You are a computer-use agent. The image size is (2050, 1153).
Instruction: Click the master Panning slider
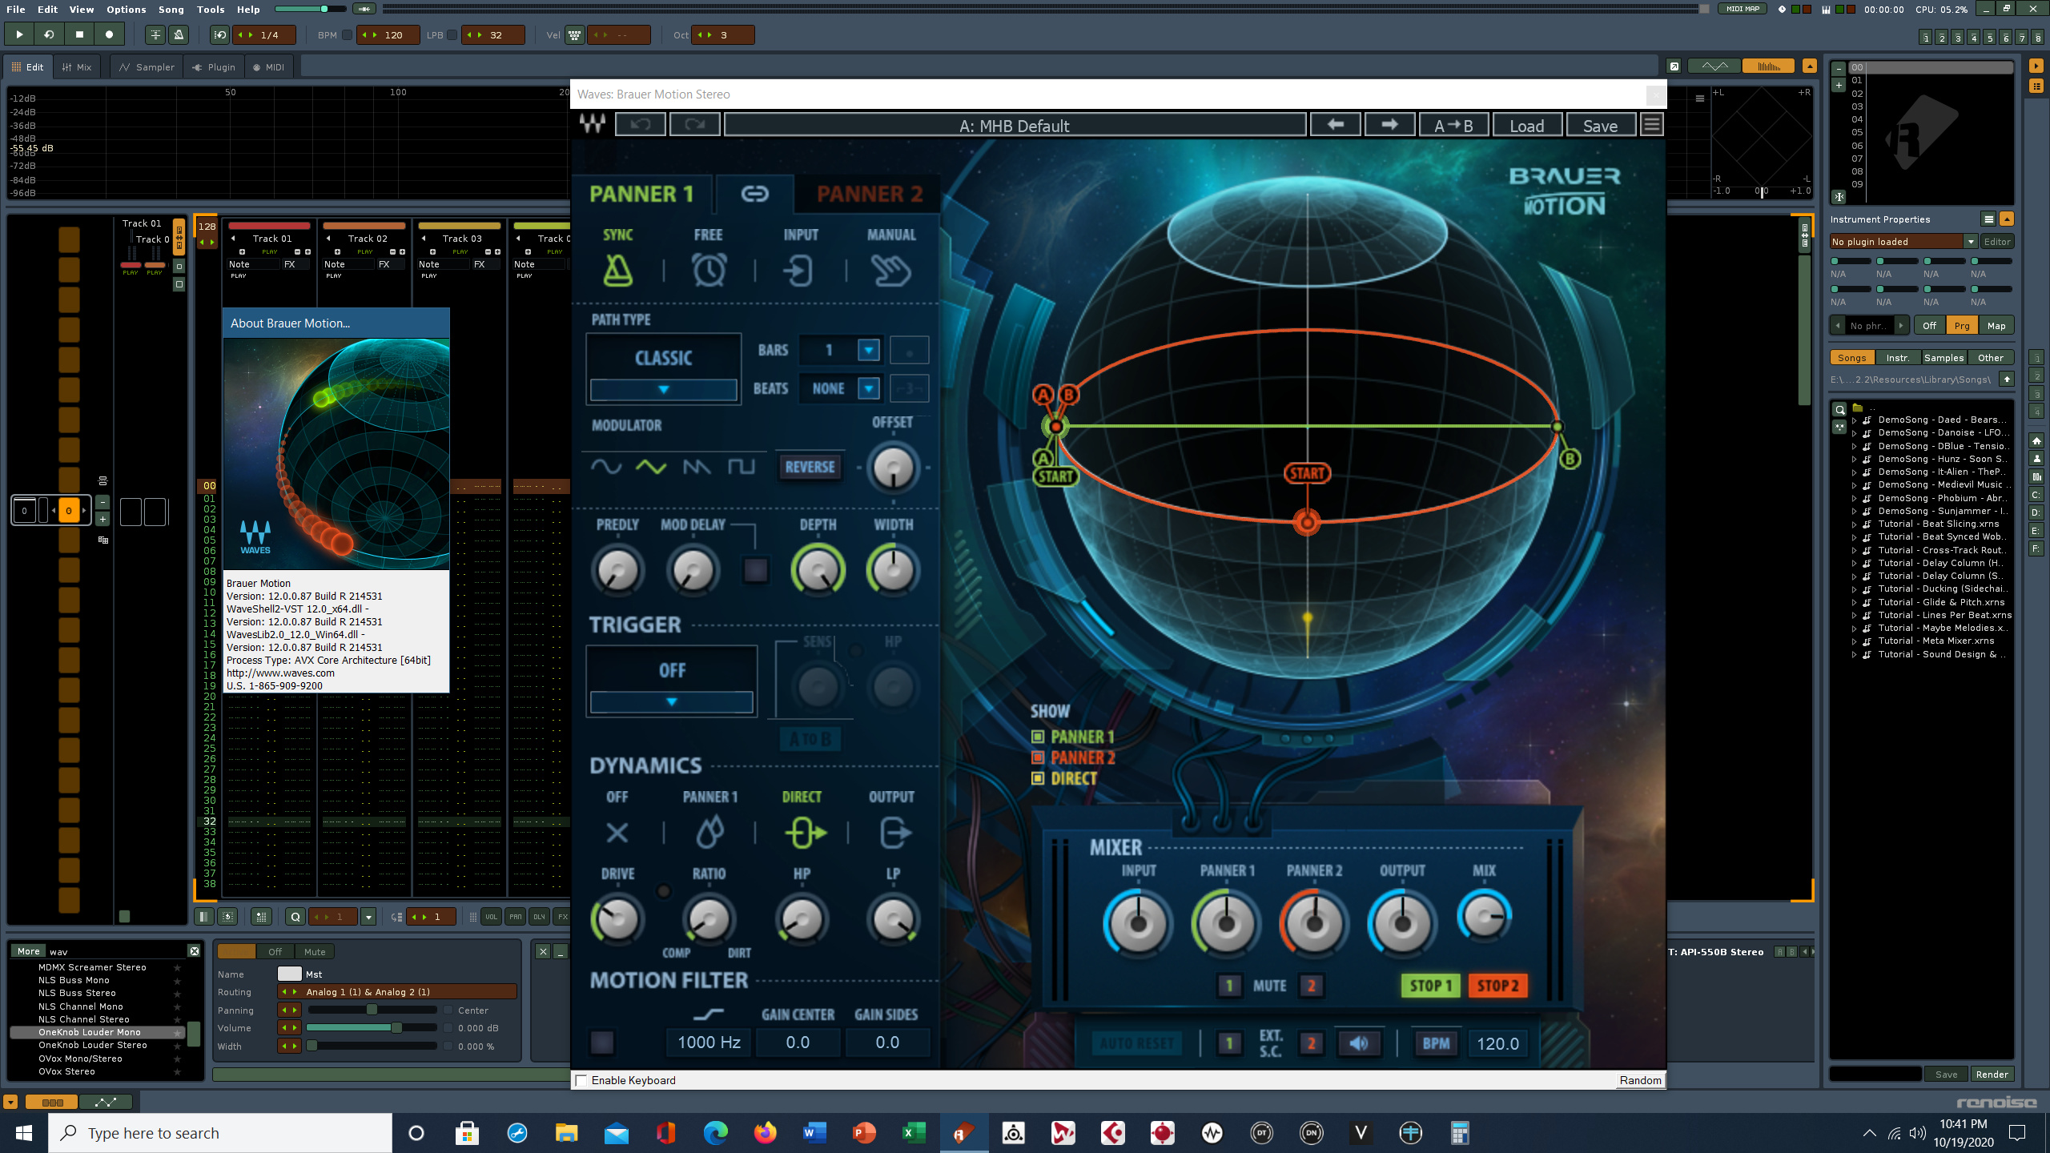[x=372, y=1010]
